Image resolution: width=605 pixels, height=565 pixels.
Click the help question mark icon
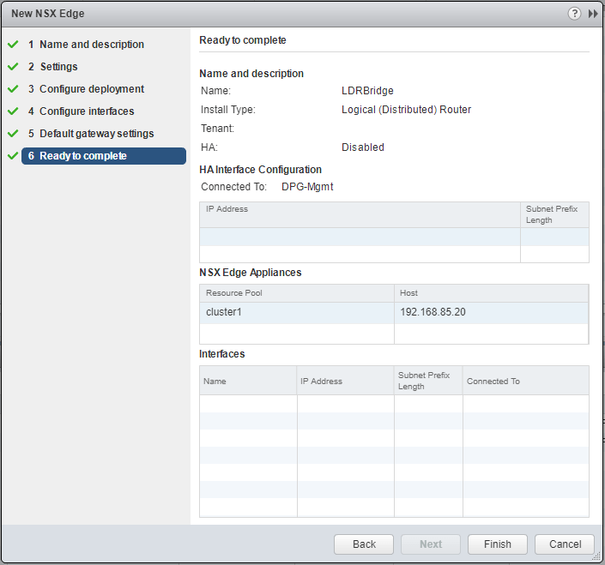coord(574,14)
